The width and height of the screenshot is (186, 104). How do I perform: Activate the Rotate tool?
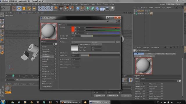point(29,8)
